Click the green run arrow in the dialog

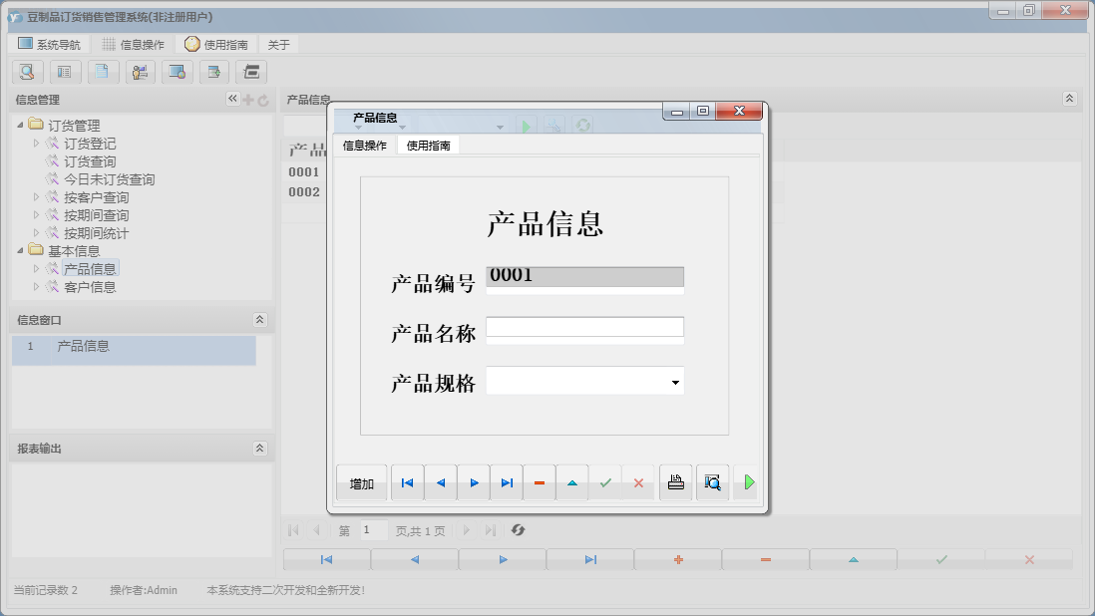click(748, 481)
